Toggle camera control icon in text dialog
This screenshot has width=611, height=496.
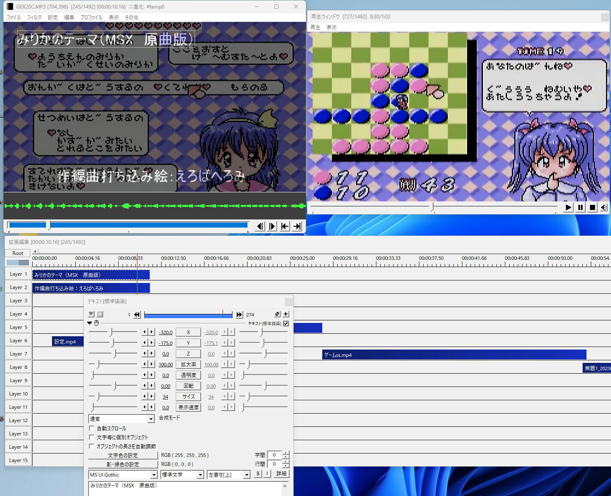[x=91, y=314]
